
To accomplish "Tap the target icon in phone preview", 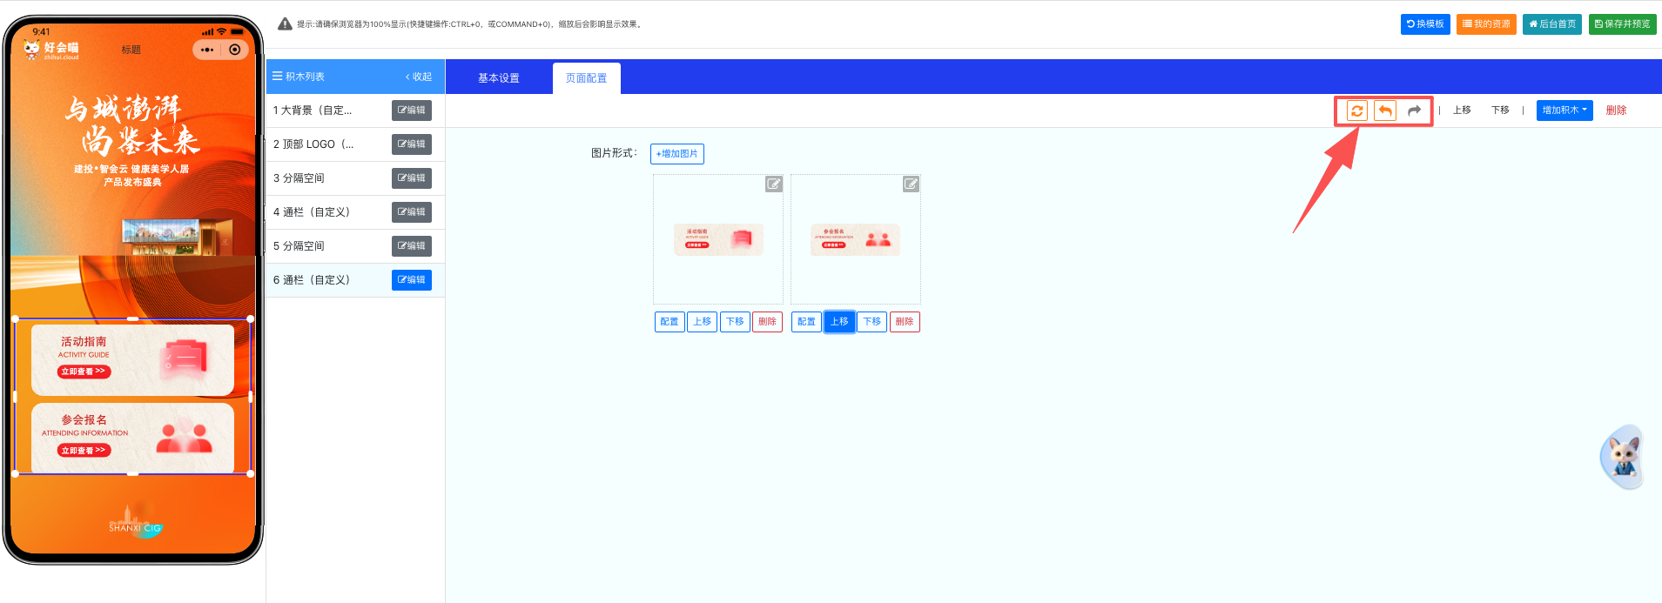I will (235, 50).
